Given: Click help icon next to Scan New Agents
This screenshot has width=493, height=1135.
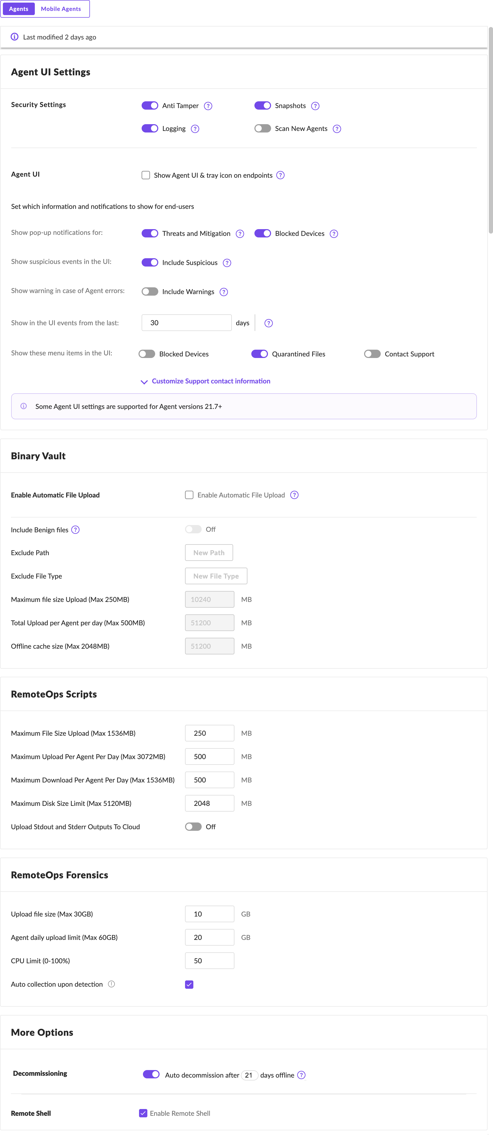Looking at the screenshot, I should 337,129.
